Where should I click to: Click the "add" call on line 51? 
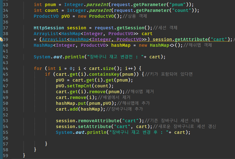74,109
